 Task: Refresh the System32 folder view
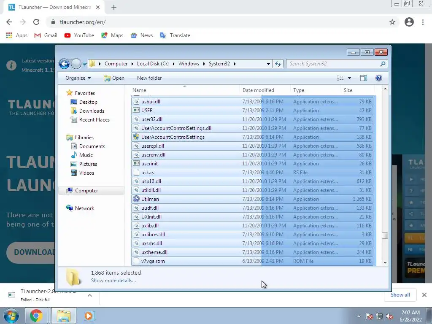click(x=278, y=64)
